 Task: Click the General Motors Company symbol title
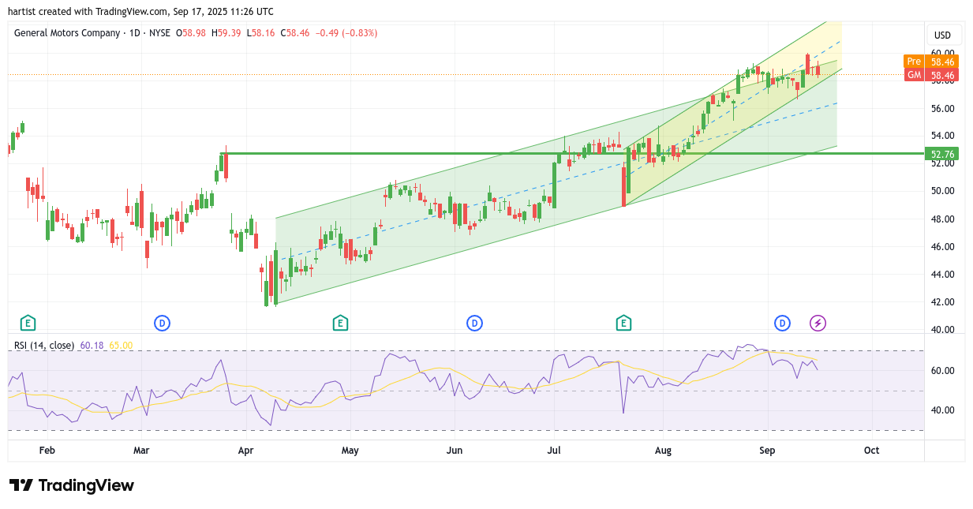tap(67, 33)
